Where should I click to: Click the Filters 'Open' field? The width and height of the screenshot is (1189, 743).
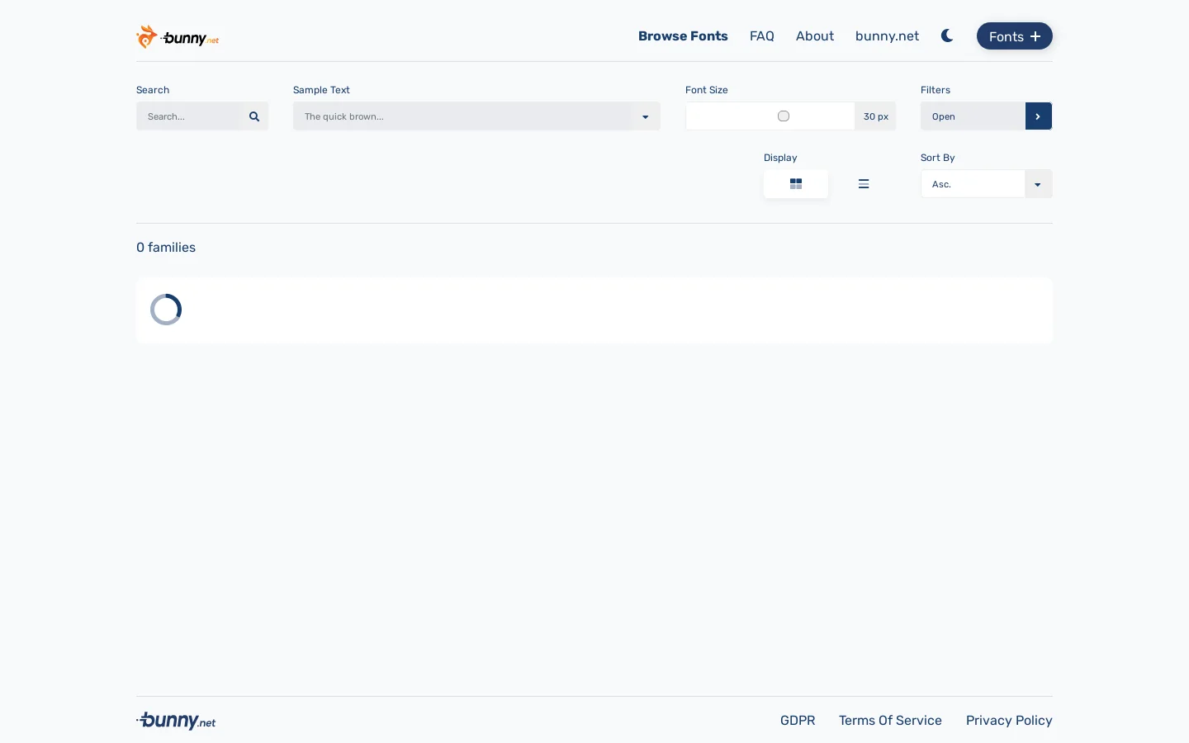click(973, 116)
